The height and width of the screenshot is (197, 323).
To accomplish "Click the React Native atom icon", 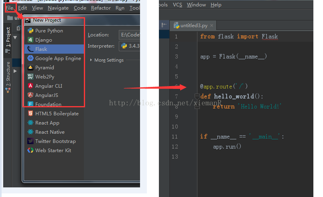I will point(30,132).
